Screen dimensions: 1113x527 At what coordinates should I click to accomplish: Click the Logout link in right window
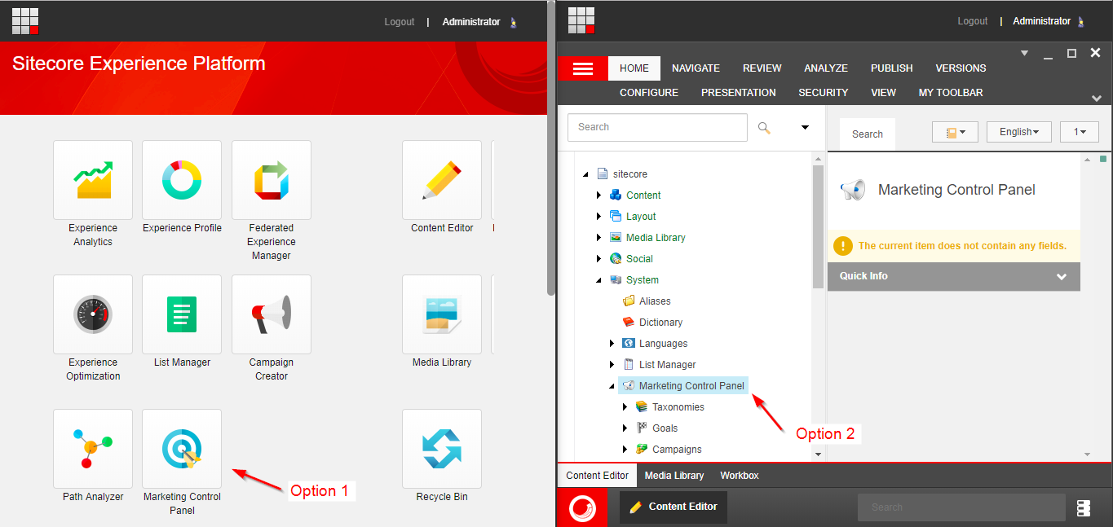click(972, 22)
